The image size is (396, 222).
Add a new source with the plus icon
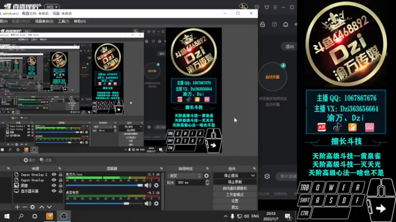point(17,207)
